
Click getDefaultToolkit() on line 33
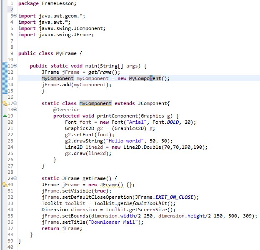point(145,203)
